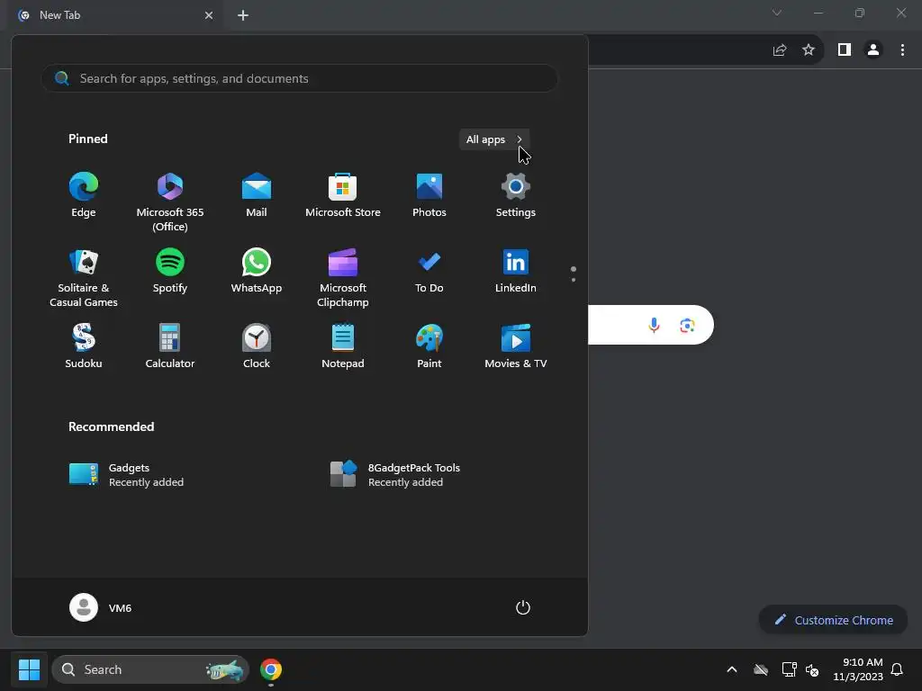This screenshot has width=922, height=691.
Task: Open LinkedIn pinned app
Action: [516, 271]
